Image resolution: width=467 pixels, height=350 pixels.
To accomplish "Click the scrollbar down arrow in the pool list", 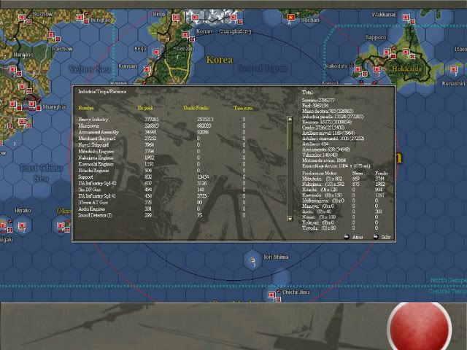I will coord(290,219).
